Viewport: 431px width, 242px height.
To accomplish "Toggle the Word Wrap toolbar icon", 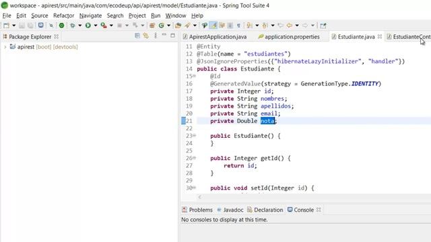I will click(222, 26).
